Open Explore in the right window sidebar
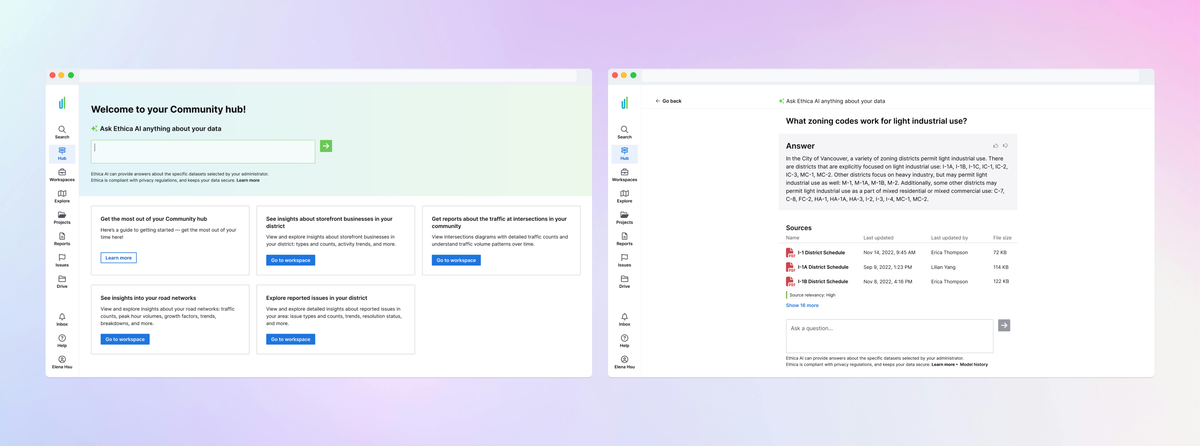 point(624,197)
